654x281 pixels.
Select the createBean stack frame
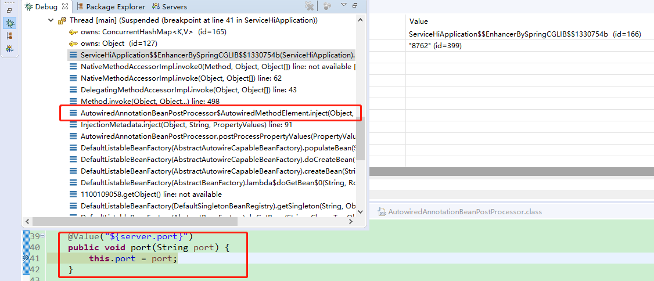(218, 171)
